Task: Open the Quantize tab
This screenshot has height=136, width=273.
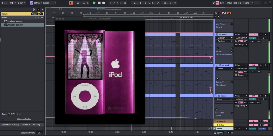Action: [x=6, y=125]
